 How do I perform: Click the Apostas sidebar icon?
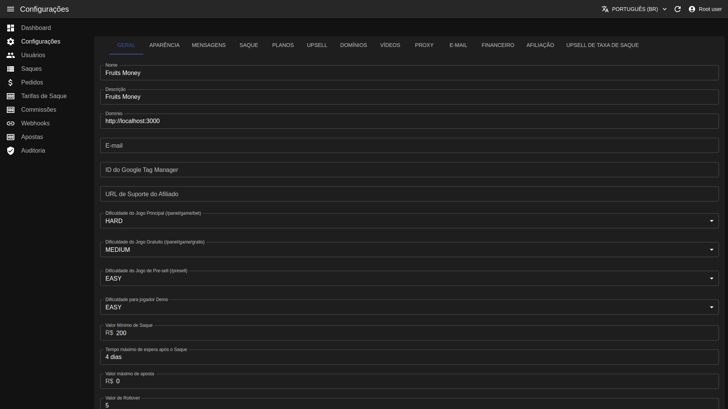click(11, 137)
